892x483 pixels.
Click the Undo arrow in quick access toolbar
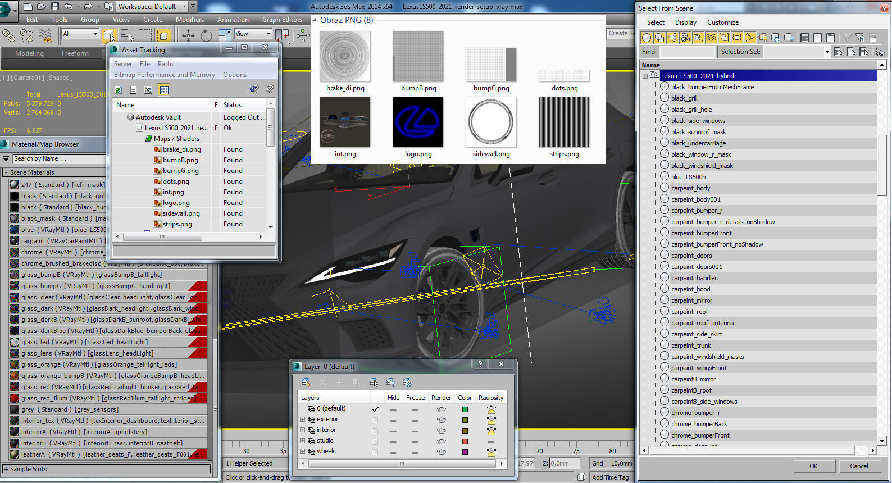pos(68,6)
